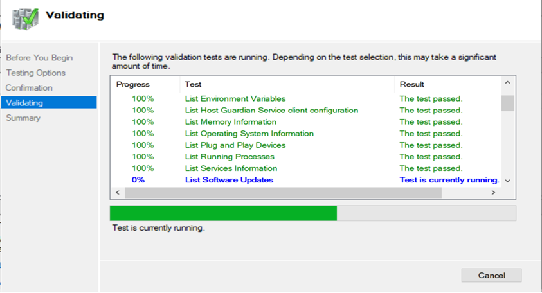Click 'Test is currently running.' result cell

449,180
